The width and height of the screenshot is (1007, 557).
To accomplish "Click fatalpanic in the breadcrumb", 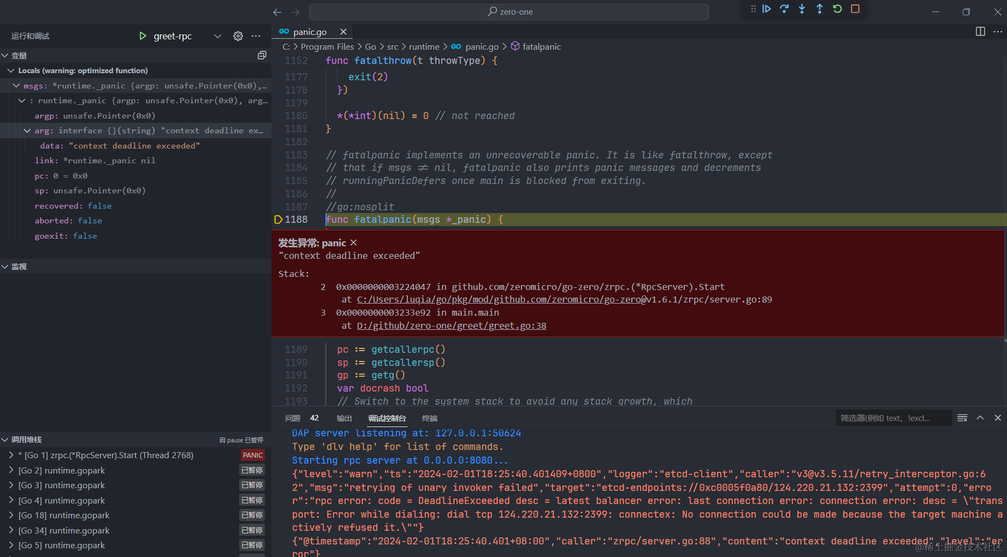I will point(542,46).
